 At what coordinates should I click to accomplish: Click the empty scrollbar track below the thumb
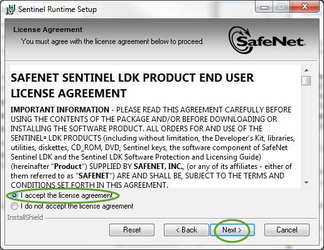(306, 132)
